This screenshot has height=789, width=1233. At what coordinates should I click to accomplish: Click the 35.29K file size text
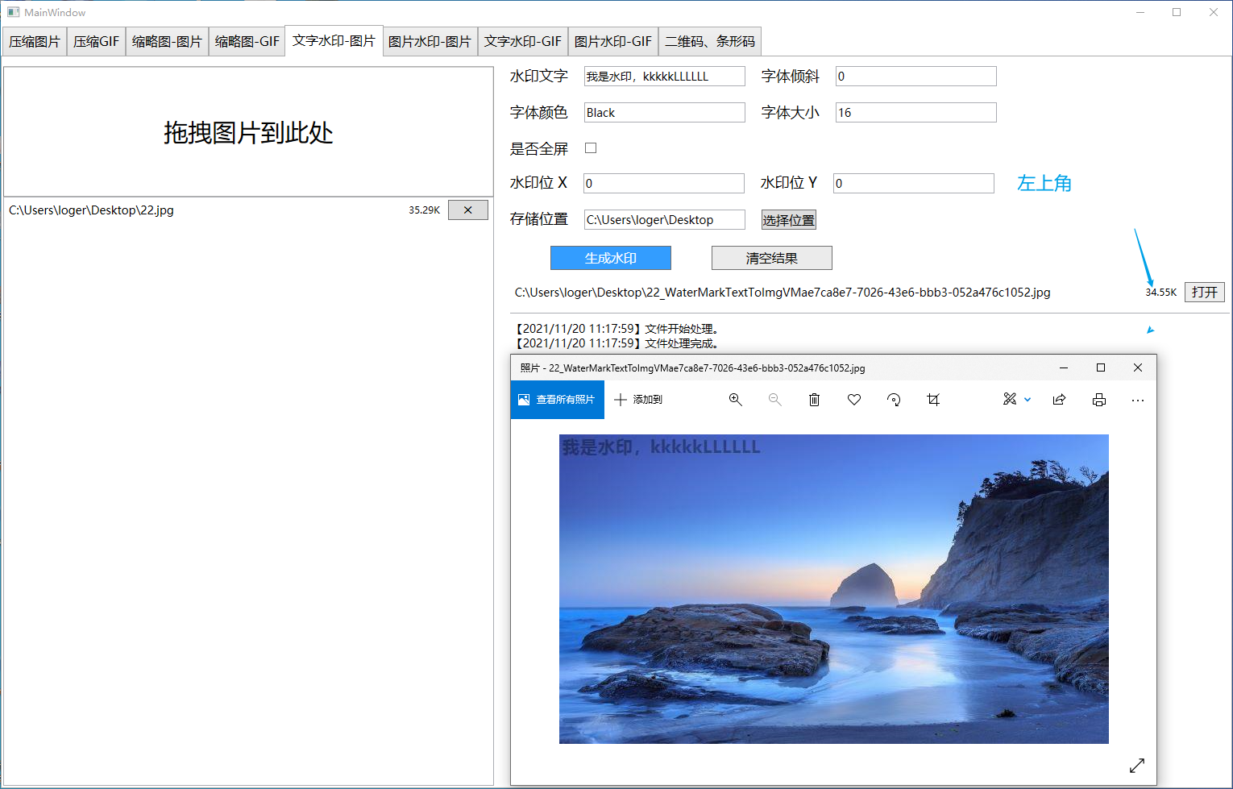click(424, 210)
